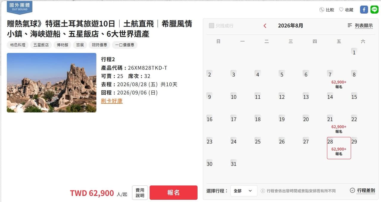Click calendar day 31
381x202 pixels.
coord(234,164)
